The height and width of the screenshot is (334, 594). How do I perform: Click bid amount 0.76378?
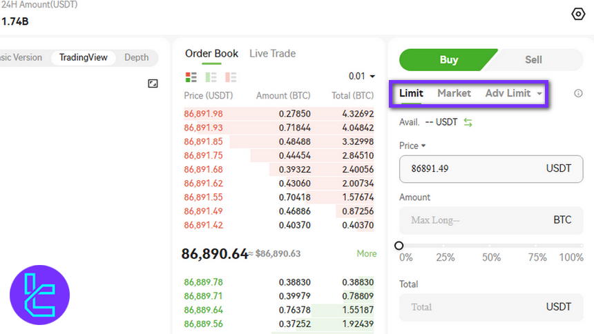(295, 310)
